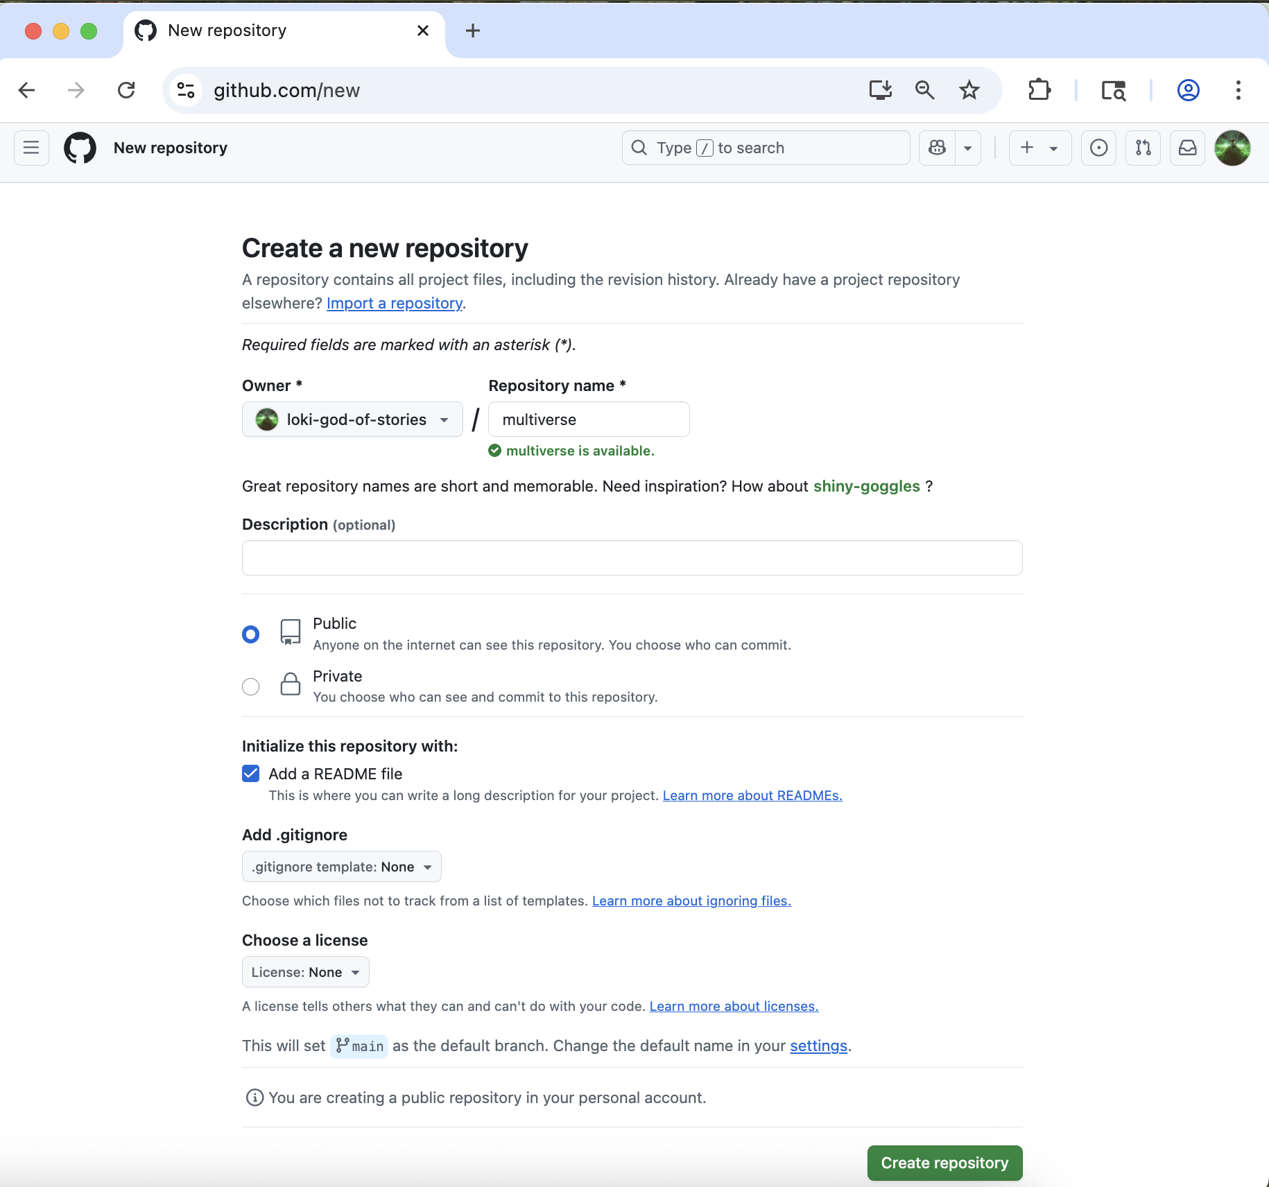The image size is (1269, 1187).
Task: Click the user profile avatar
Action: [1232, 148]
